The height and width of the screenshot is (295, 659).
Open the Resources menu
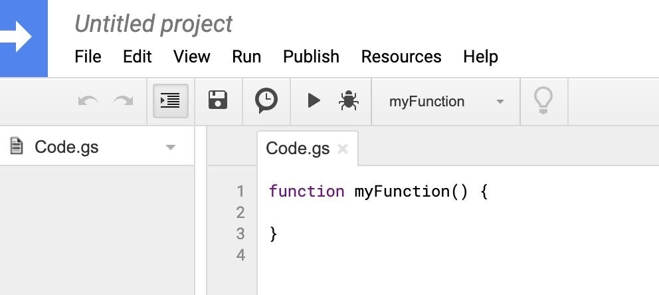pos(401,56)
